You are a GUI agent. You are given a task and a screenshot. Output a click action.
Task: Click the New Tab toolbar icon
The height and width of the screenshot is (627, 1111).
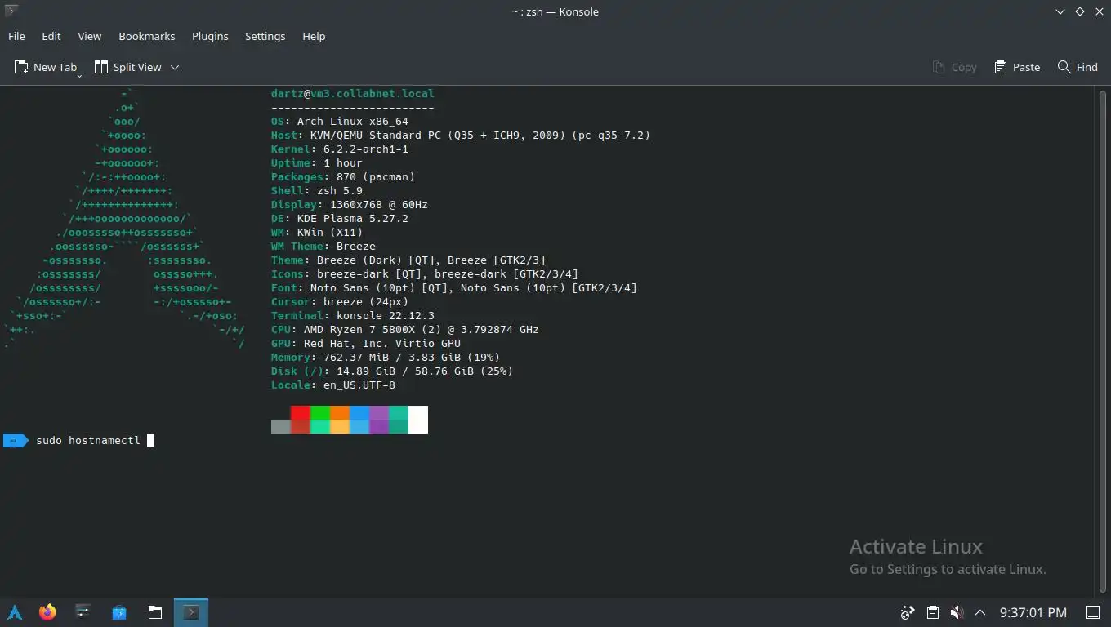[21, 67]
